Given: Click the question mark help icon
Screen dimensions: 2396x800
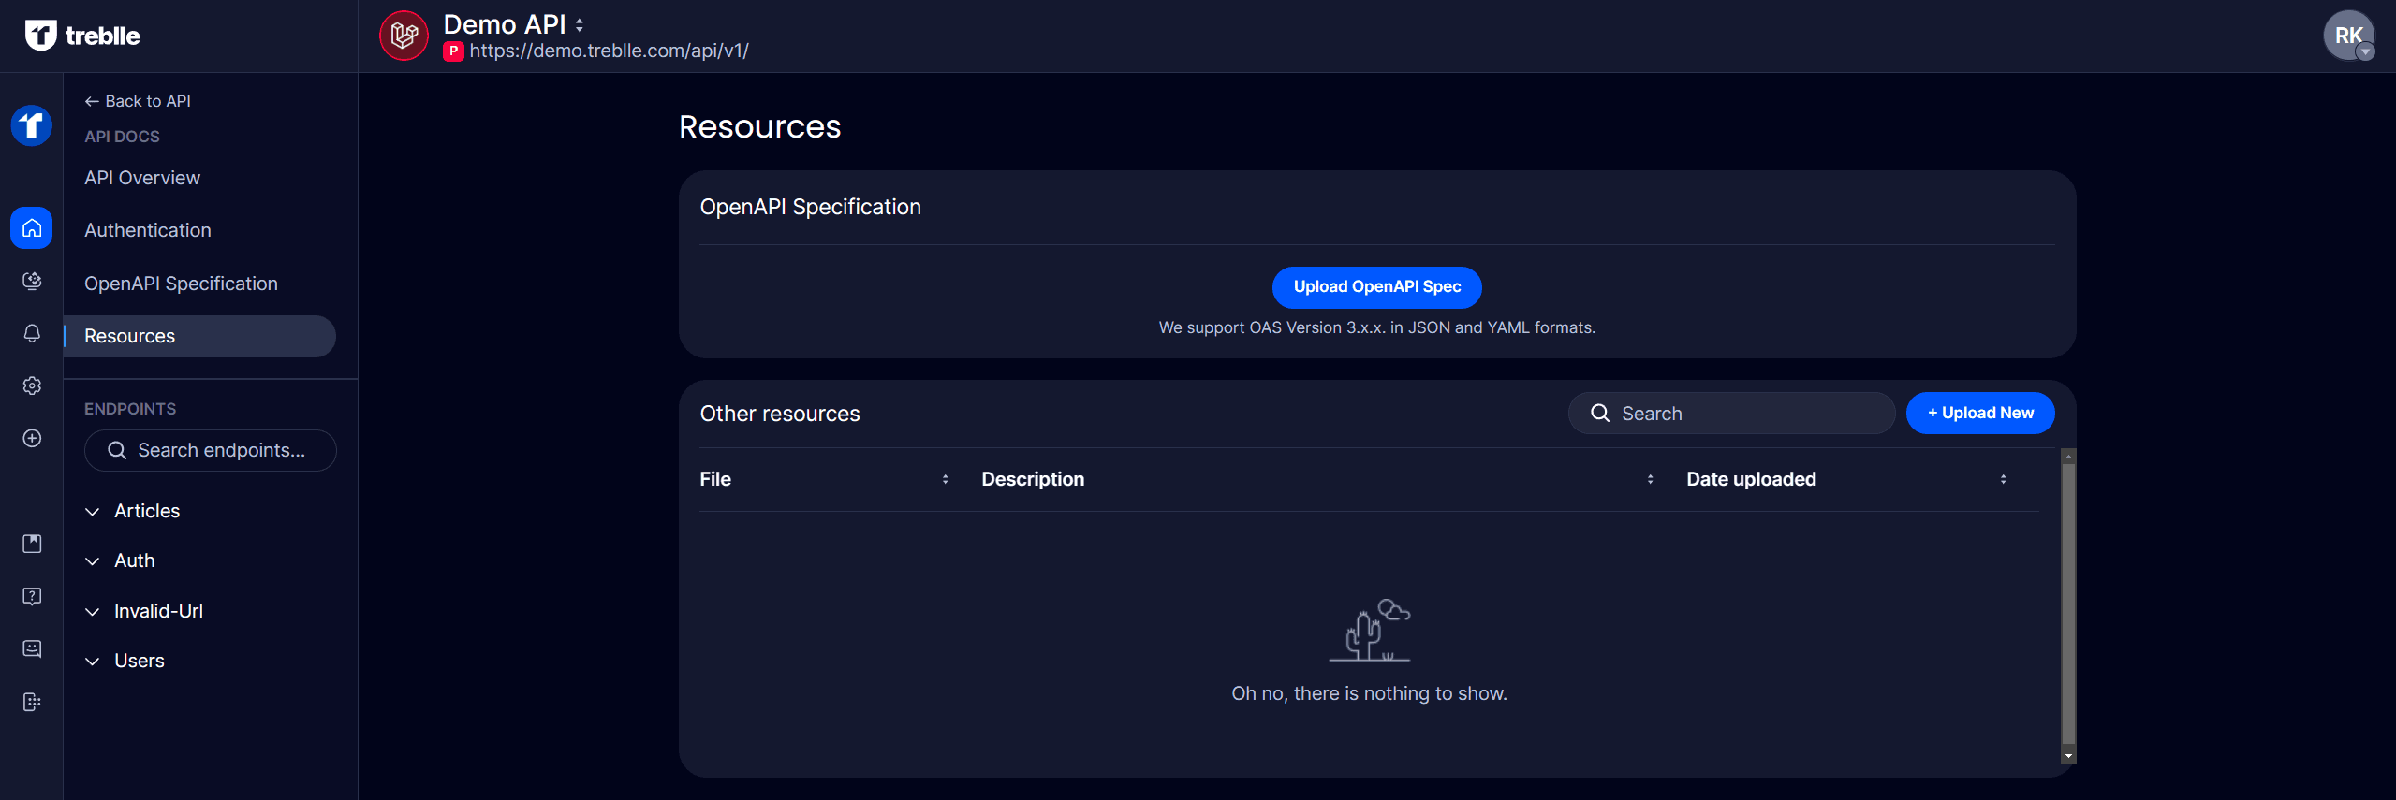Looking at the screenshot, I should click(x=32, y=596).
